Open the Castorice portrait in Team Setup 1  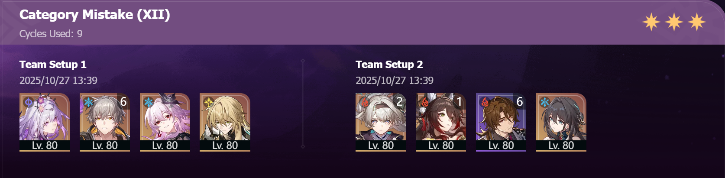click(x=45, y=122)
